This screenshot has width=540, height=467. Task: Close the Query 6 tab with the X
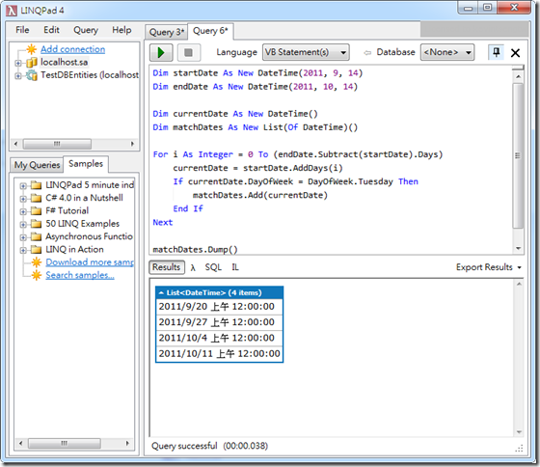[515, 53]
